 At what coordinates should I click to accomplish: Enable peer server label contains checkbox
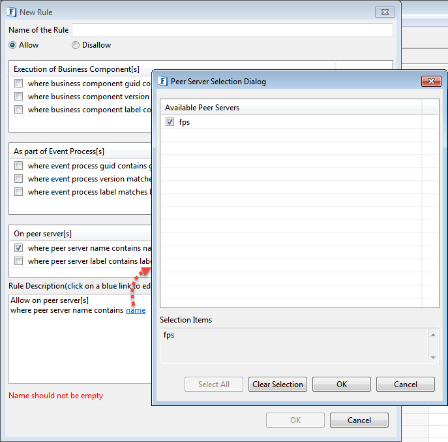(19, 261)
